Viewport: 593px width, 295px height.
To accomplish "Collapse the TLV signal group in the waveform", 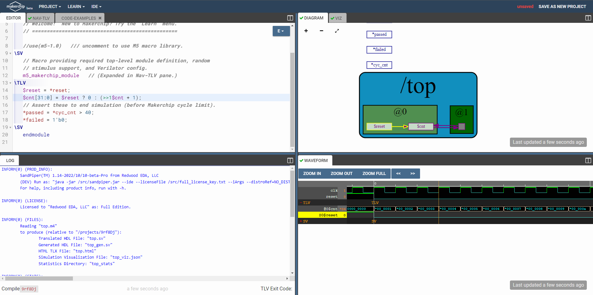I will [x=301, y=203].
